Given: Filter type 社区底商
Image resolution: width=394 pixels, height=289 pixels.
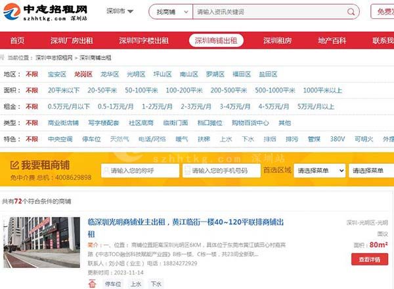Looking at the screenshot, I should pos(141,123).
